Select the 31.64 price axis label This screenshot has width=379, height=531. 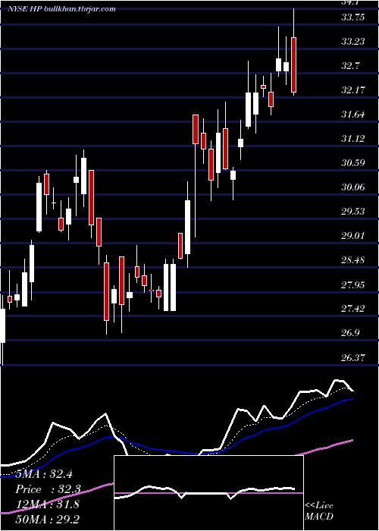coord(353,115)
